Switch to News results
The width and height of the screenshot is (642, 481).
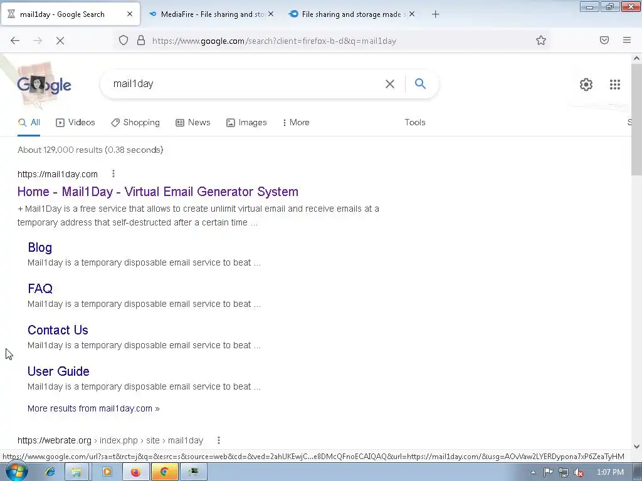pyautogui.click(x=193, y=122)
